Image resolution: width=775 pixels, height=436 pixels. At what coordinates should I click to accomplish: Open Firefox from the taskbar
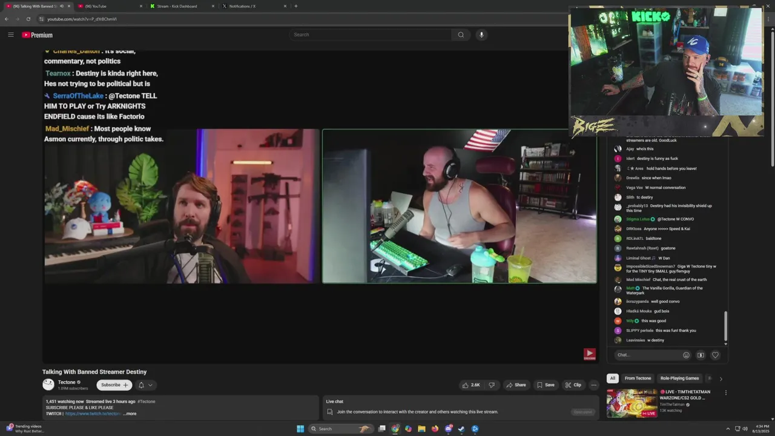pos(435,429)
